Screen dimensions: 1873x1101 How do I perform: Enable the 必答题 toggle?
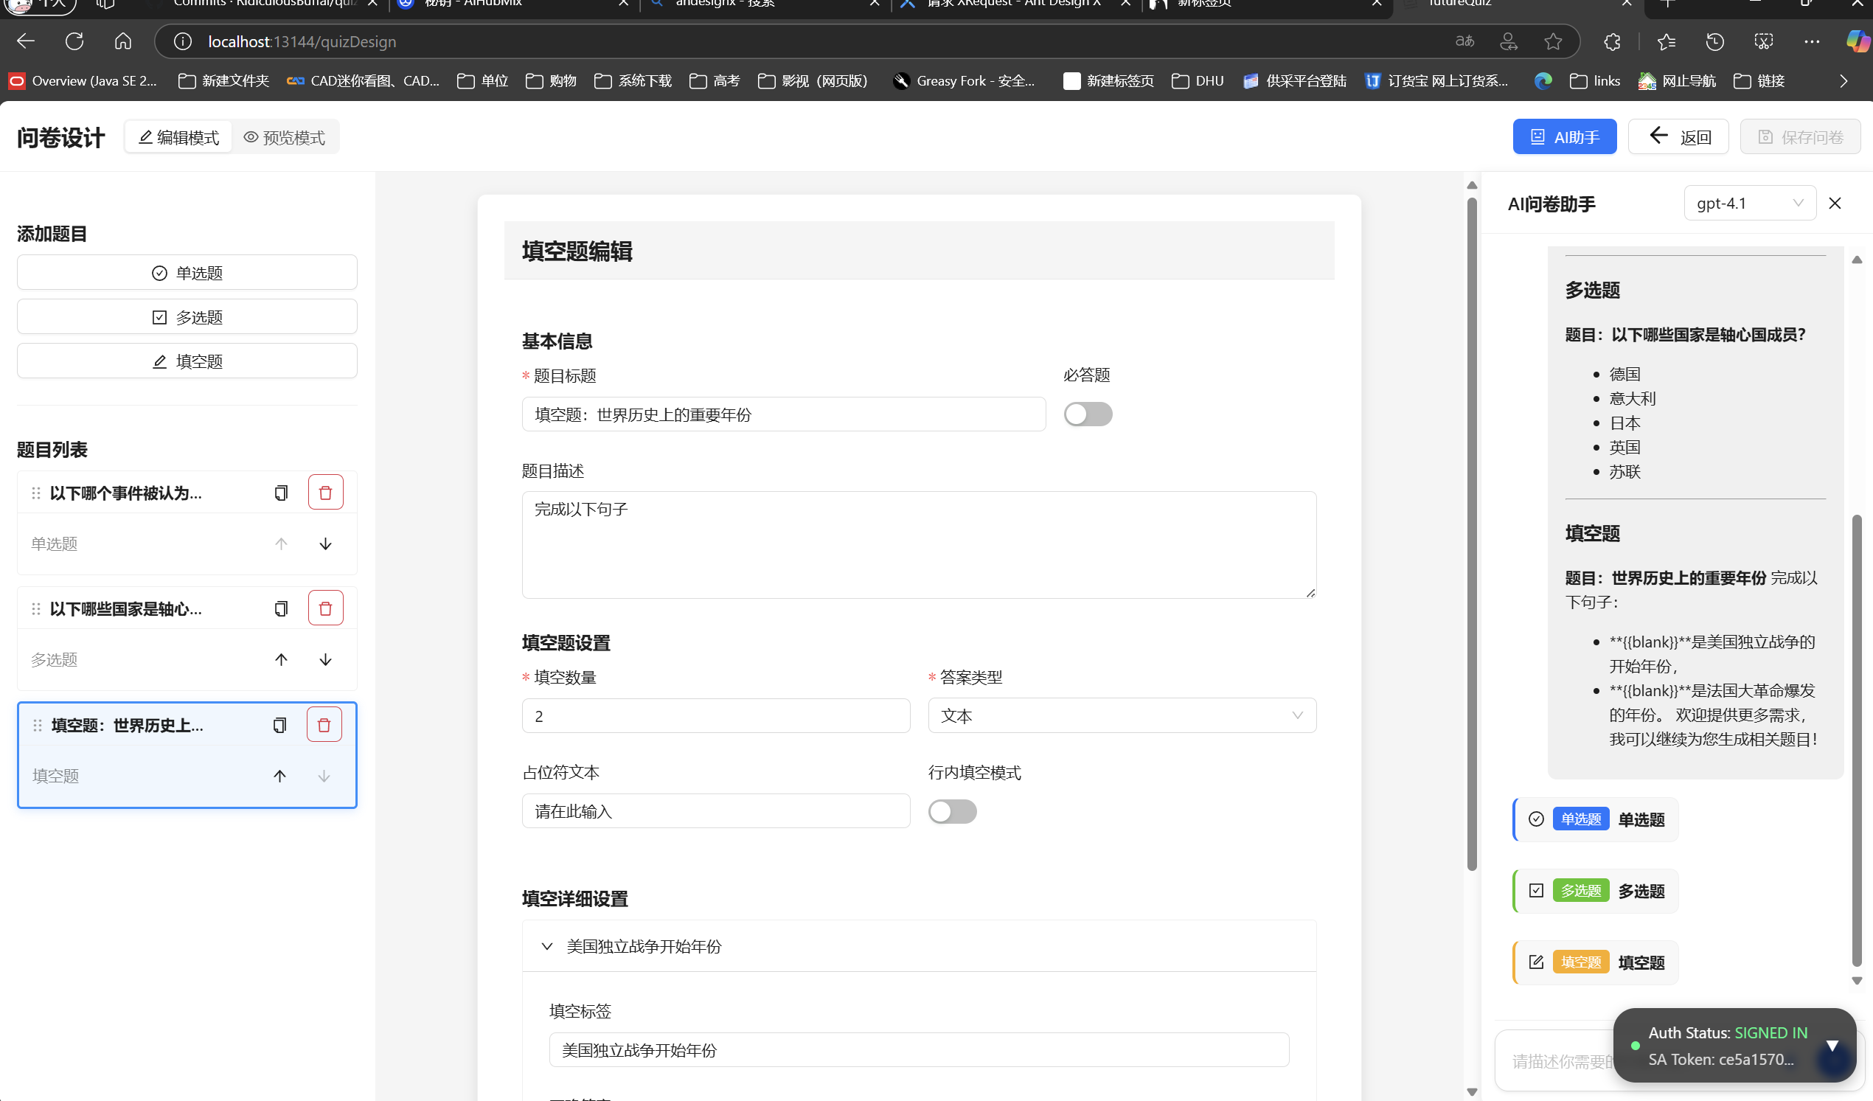(x=1088, y=414)
